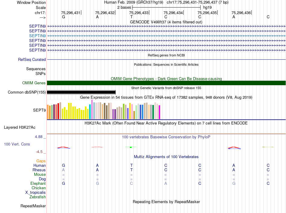Open the GENCODE V49lift37 track title
Viewport: 286px width, 213px height.
(x=166, y=22)
